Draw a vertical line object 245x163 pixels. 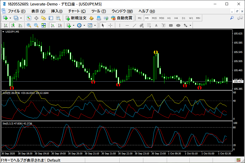coord(120,25)
